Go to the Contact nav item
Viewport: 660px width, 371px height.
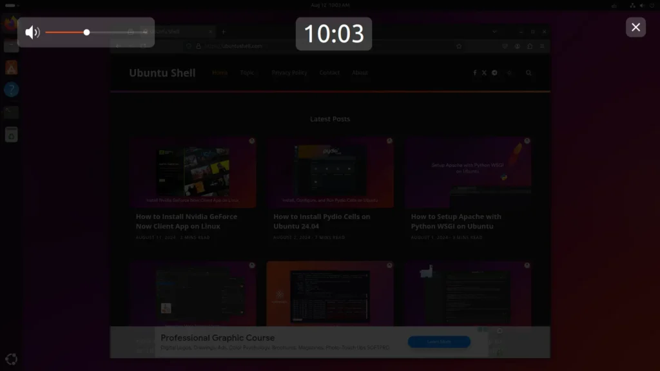[x=329, y=73]
